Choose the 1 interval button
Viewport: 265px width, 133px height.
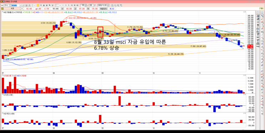pyautogui.click(x=63, y=5)
